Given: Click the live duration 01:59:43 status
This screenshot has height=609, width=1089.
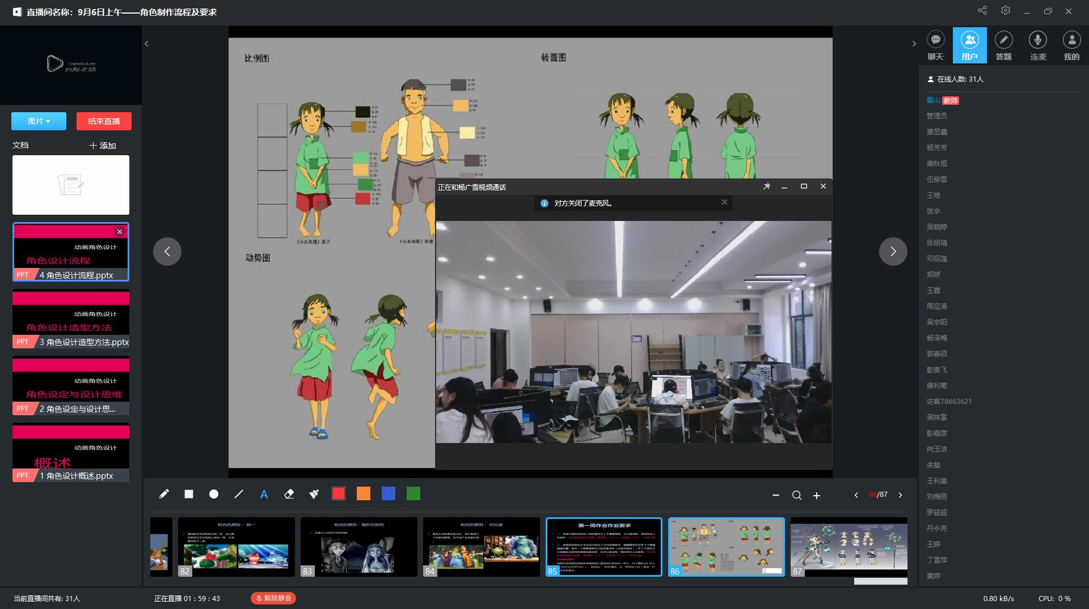Looking at the screenshot, I should coord(187,598).
